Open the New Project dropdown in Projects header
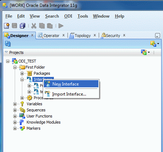Viewport: 163px width, 152px height. 145,52
